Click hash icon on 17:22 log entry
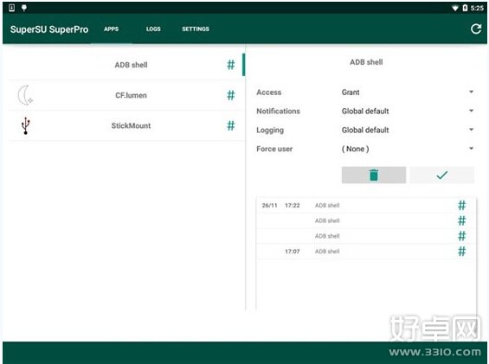 pos(462,206)
